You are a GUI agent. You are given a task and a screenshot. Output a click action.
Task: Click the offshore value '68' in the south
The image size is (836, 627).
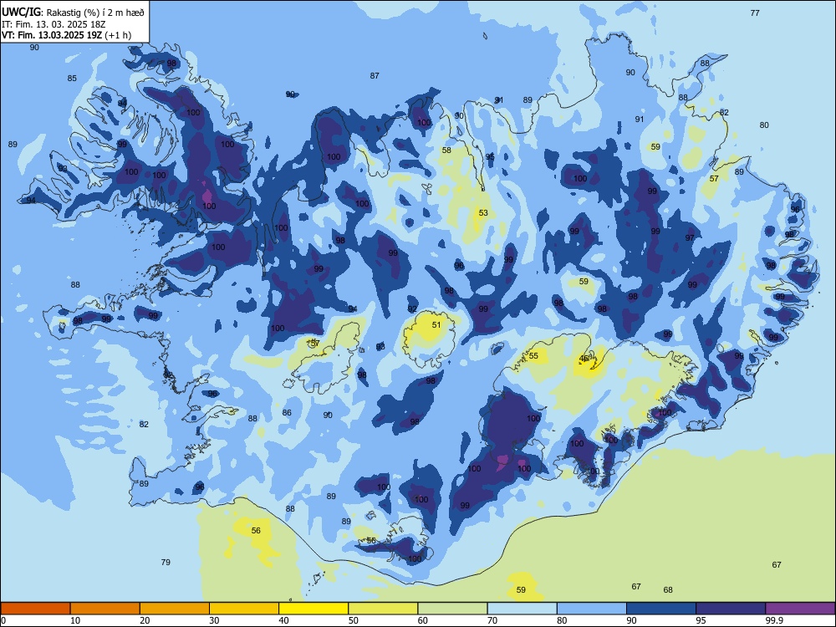pyautogui.click(x=668, y=589)
